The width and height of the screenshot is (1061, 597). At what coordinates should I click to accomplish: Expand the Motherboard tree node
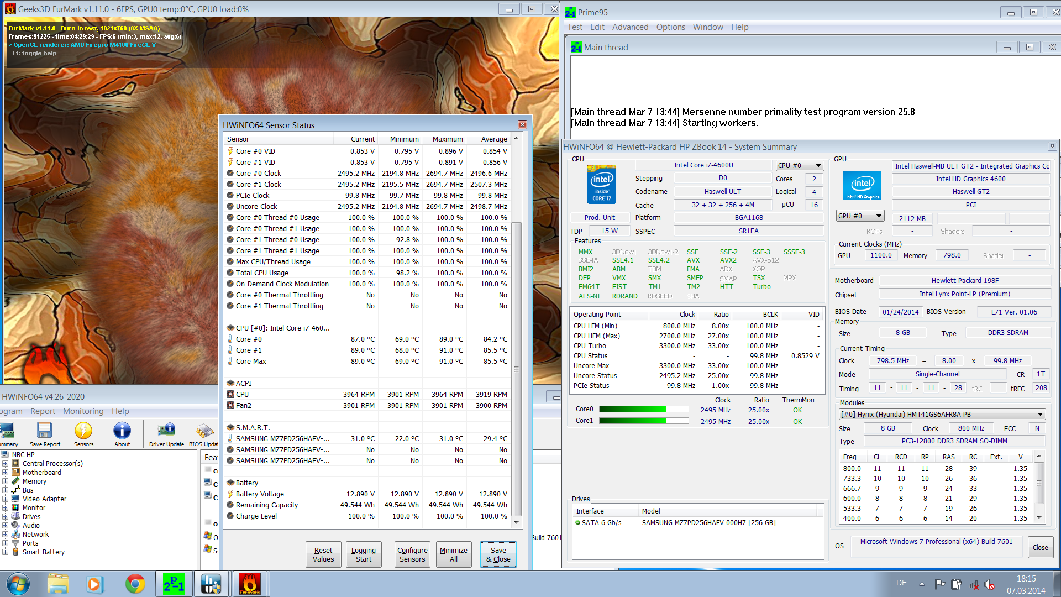pyautogui.click(x=6, y=473)
